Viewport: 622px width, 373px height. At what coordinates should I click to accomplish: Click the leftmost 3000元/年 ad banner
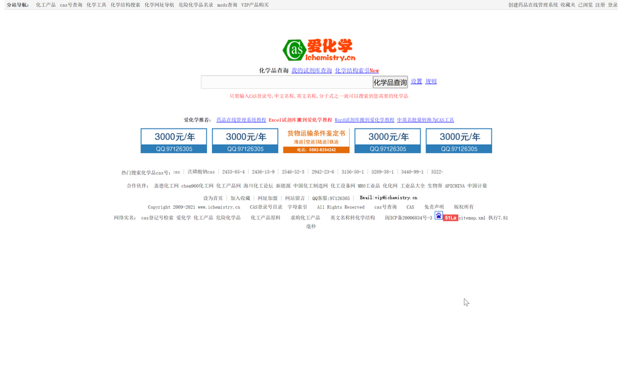(x=173, y=140)
